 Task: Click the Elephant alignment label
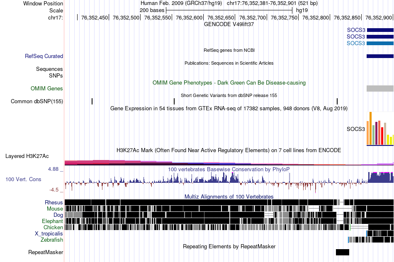coord(52,221)
